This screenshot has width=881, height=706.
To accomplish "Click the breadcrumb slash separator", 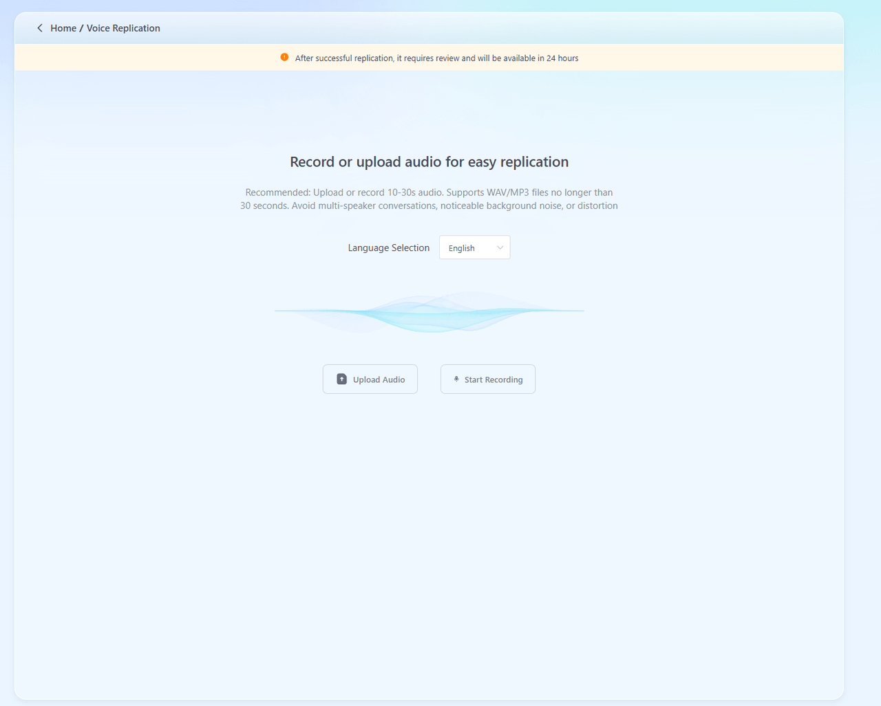I will click(x=81, y=28).
